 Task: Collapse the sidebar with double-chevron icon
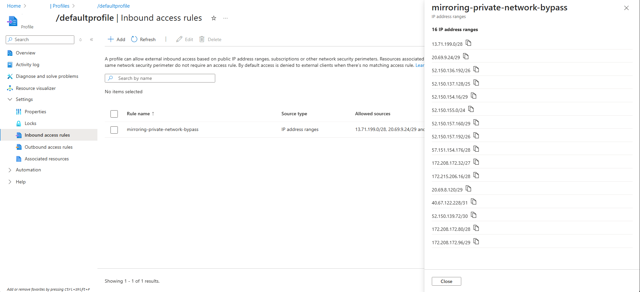coord(91,39)
